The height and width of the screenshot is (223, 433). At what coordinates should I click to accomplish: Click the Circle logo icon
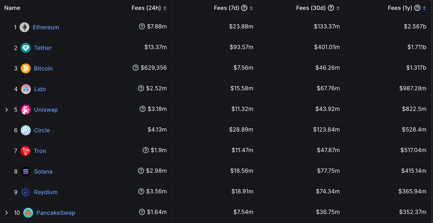pyautogui.click(x=26, y=130)
